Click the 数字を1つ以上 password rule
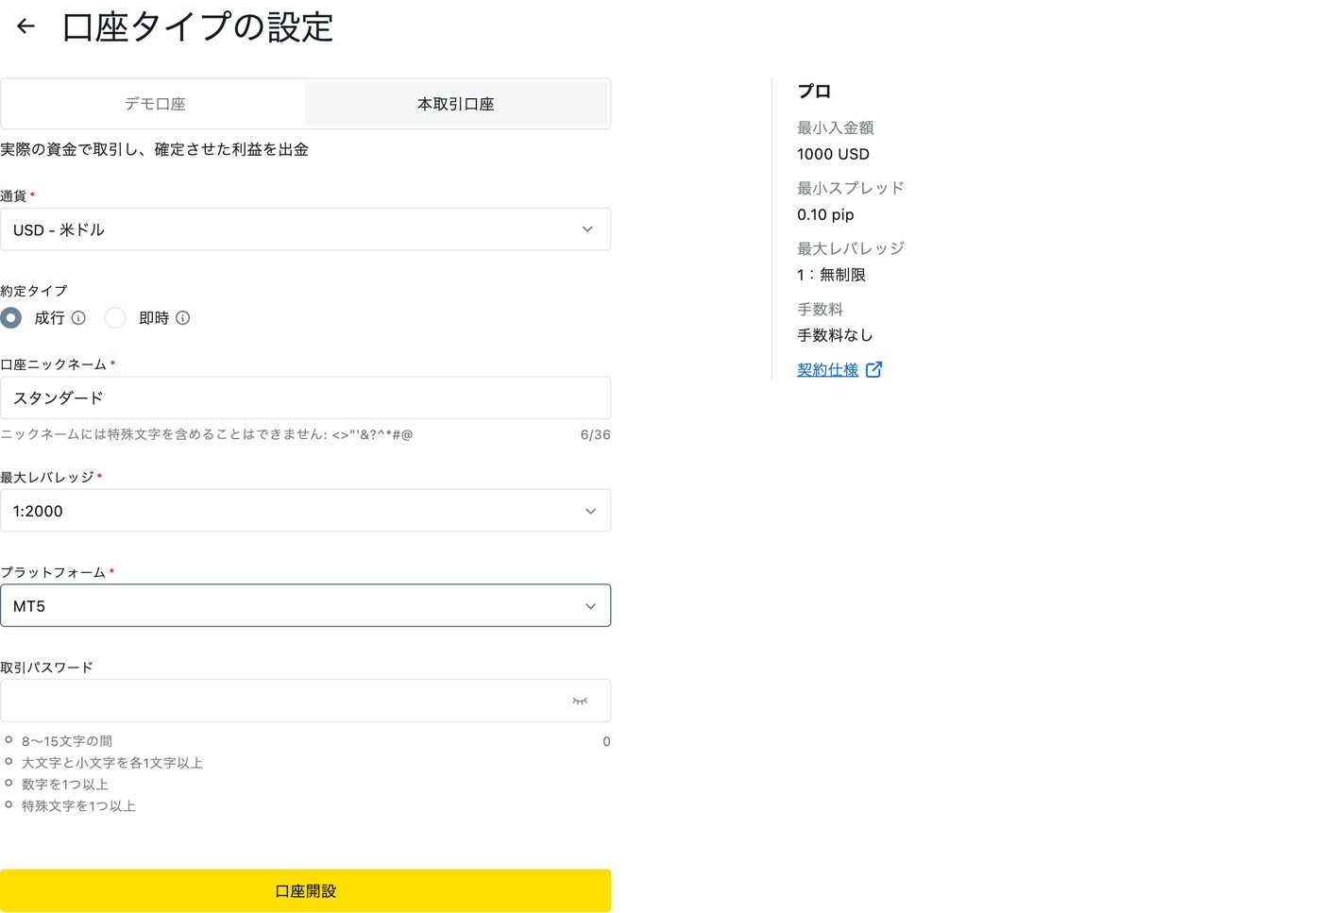This screenshot has height=913, width=1322. [x=65, y=785]
